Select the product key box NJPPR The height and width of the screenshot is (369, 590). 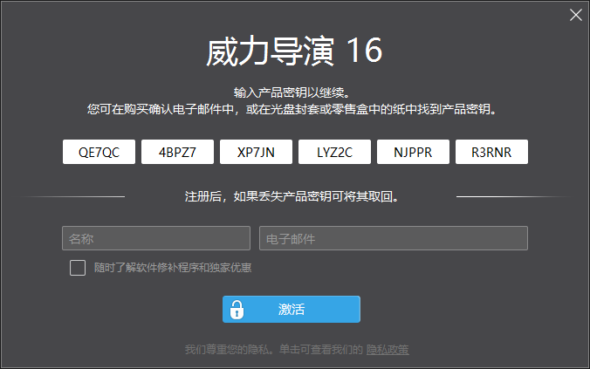pyautogui.click(x=413, y=152)
